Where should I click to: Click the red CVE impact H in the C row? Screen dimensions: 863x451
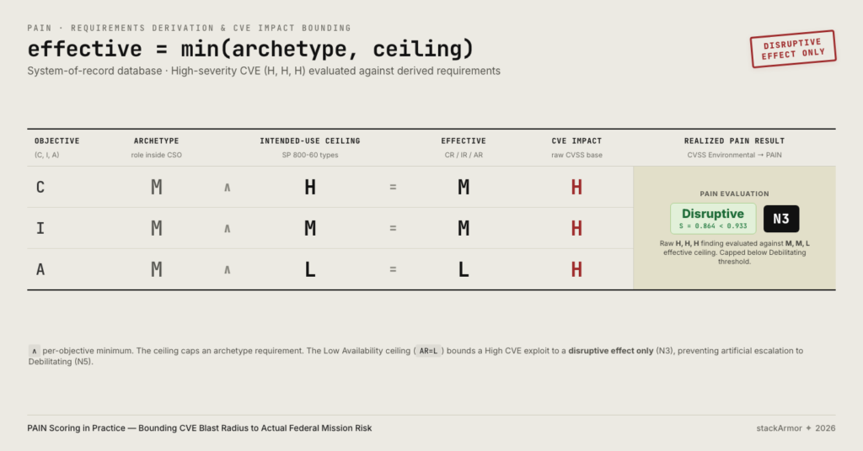click(576, 188)
